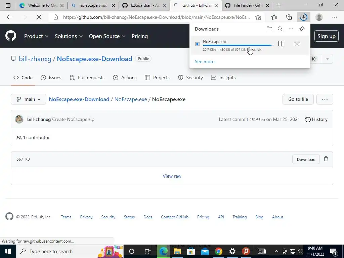Click the View raw link
This screenshot has width=344, height=258.
(172, 176)
